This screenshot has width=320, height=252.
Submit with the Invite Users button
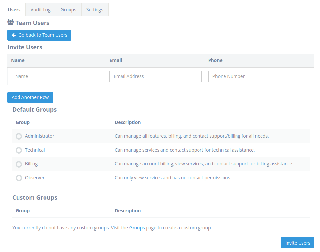(x=298, y=243)
